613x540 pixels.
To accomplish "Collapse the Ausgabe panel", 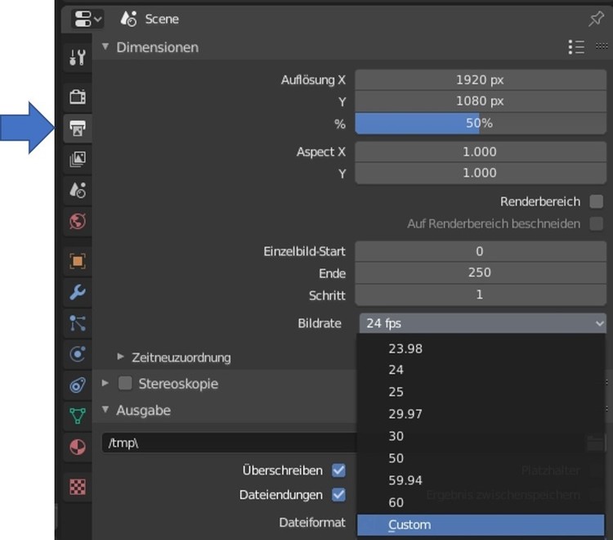I will (105, 410).
